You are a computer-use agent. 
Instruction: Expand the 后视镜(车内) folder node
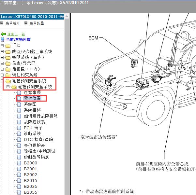[x=2, y=69]
